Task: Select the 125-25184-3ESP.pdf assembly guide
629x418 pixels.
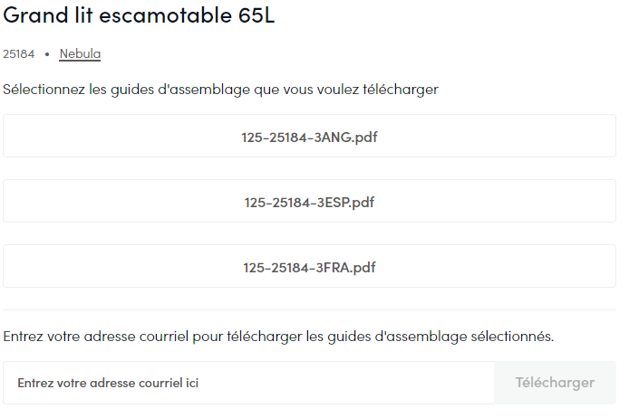Action: (x=309, y=202)
